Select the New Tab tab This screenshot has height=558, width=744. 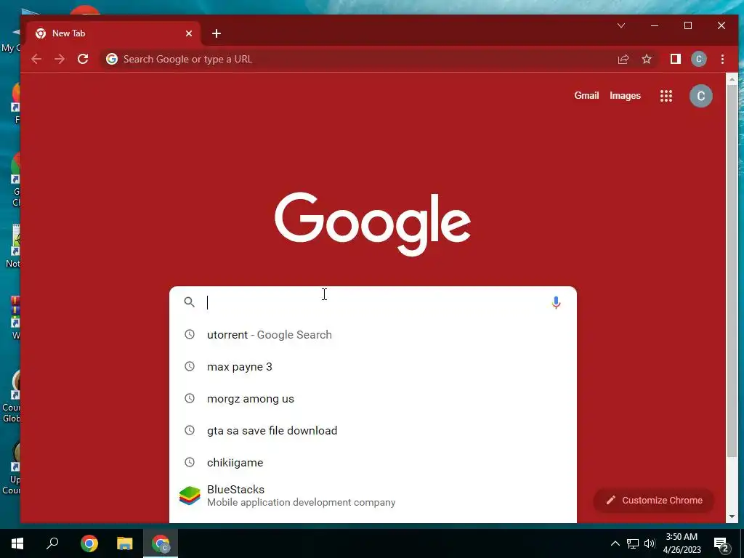coord(111,33)
